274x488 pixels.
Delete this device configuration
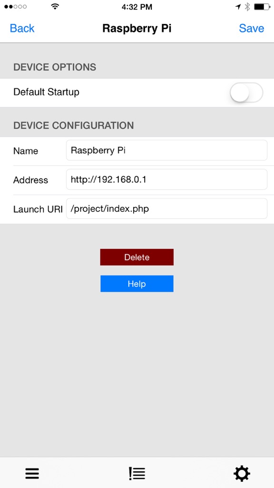[x=137, y=257]
